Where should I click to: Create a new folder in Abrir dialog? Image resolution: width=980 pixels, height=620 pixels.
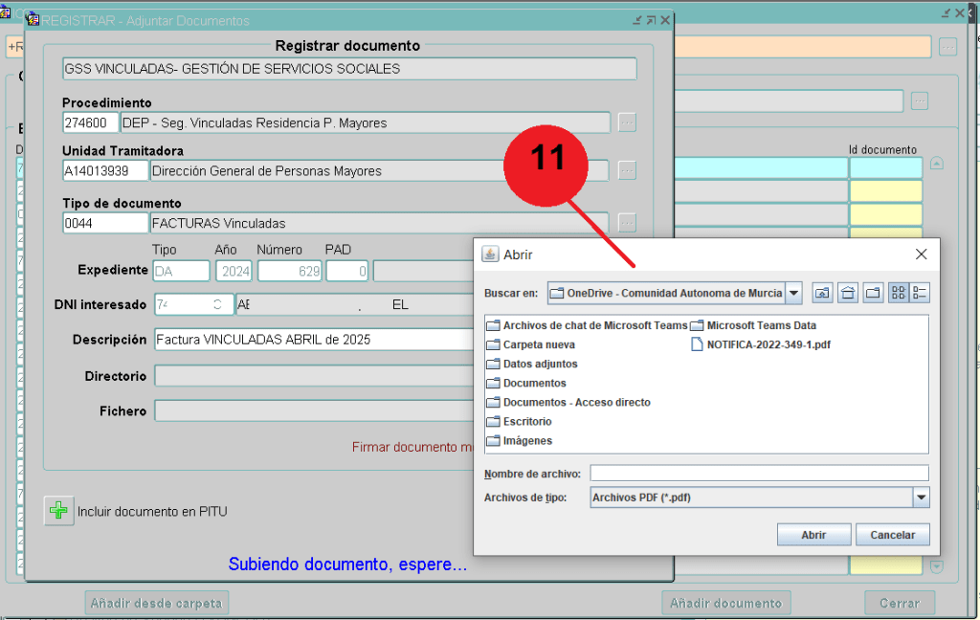pyautogui.click(x=873, y=293)
